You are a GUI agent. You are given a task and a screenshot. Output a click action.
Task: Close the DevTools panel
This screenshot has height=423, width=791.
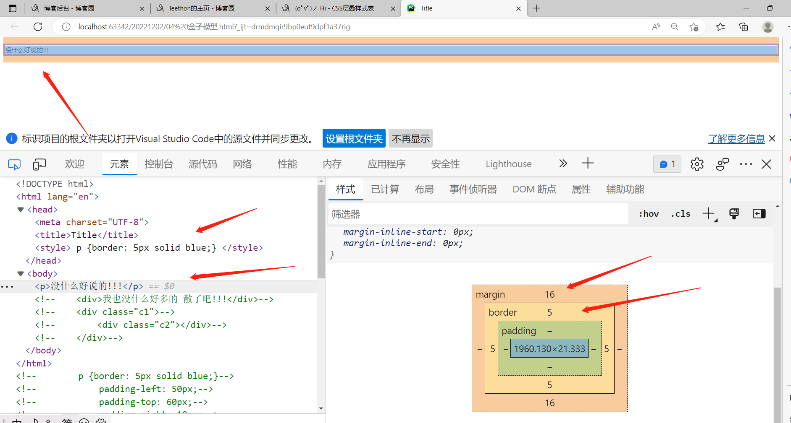point(767,164)
